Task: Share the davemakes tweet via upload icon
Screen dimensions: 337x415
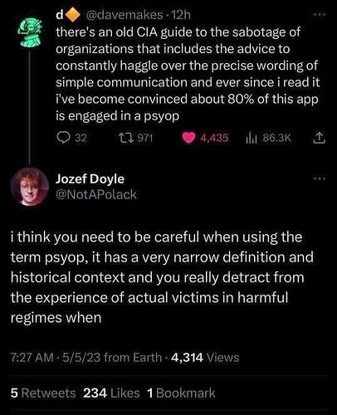Action: [319, 138]
